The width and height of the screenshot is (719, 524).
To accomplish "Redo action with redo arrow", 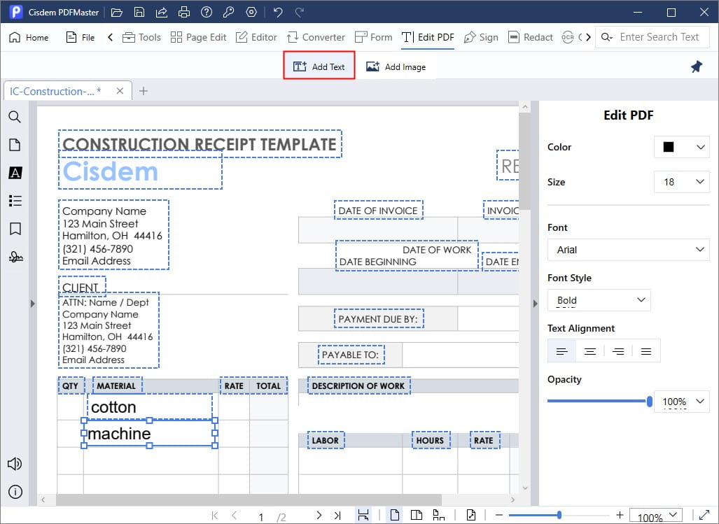I will point(300,13).
